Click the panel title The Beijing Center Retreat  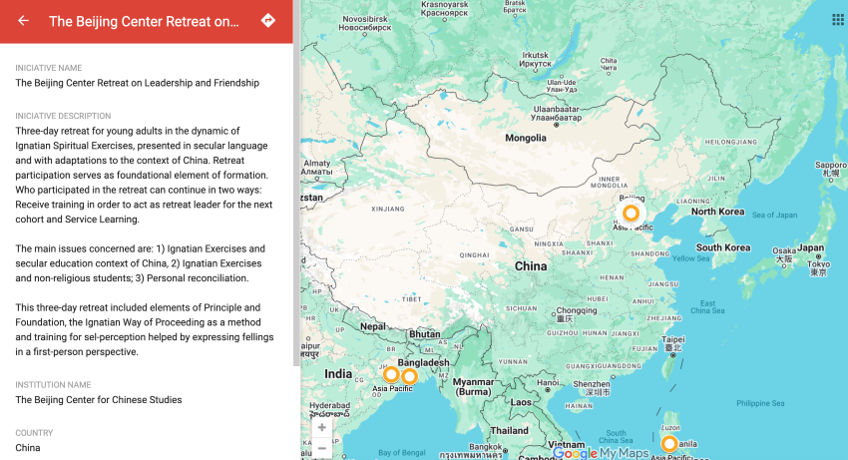click(144, 21)
